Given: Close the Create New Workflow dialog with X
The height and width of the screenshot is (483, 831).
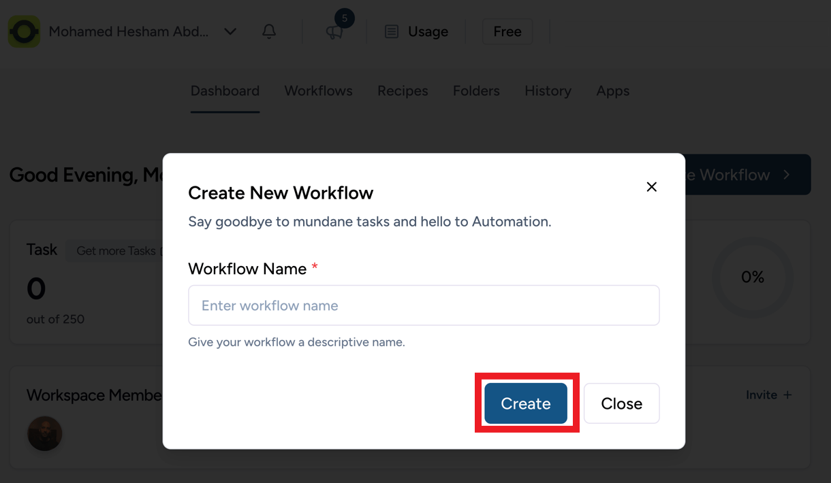Looking at the screenshot, I should click(652, 186).
